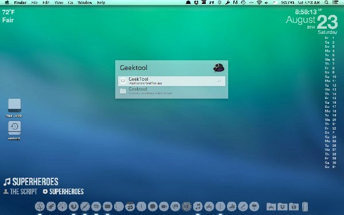Open Messages speech bubble icon in Dock
This screenshot has height=215, width=344.
[153, 206]
